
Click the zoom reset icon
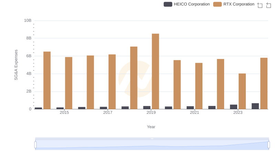click(268, 5)
